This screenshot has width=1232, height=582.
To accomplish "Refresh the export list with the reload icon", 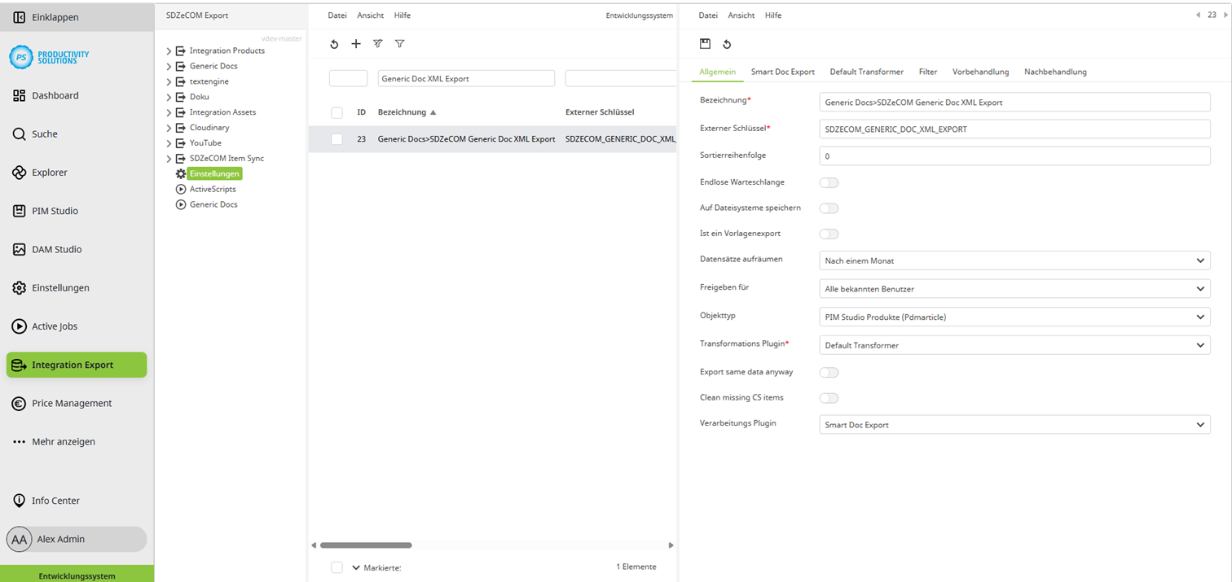I will (334, 44).
